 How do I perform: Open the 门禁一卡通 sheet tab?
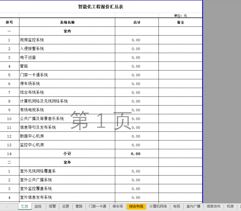coord(97,206)
